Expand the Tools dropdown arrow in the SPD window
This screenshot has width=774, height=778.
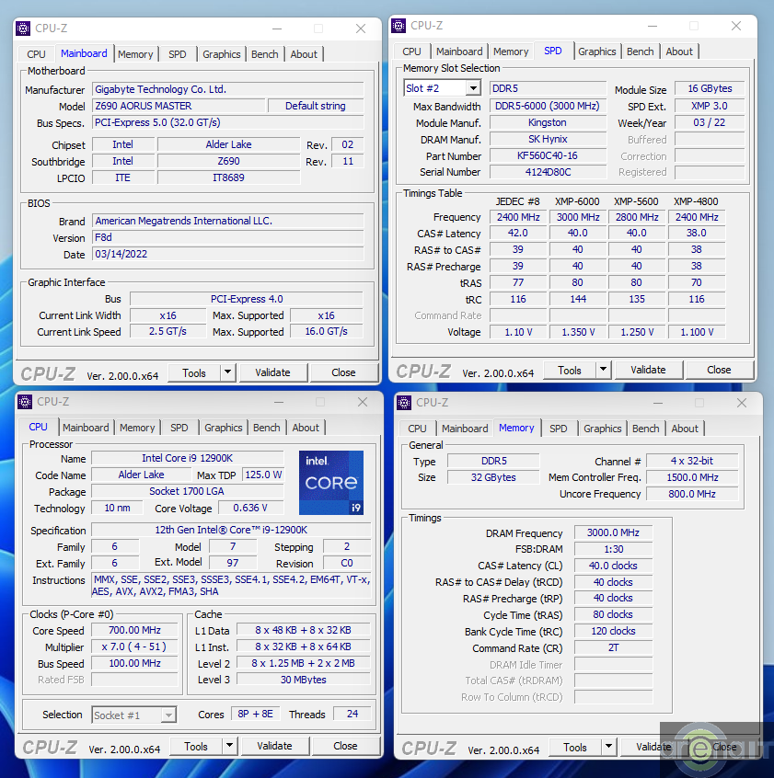click(x=603, y=370)
